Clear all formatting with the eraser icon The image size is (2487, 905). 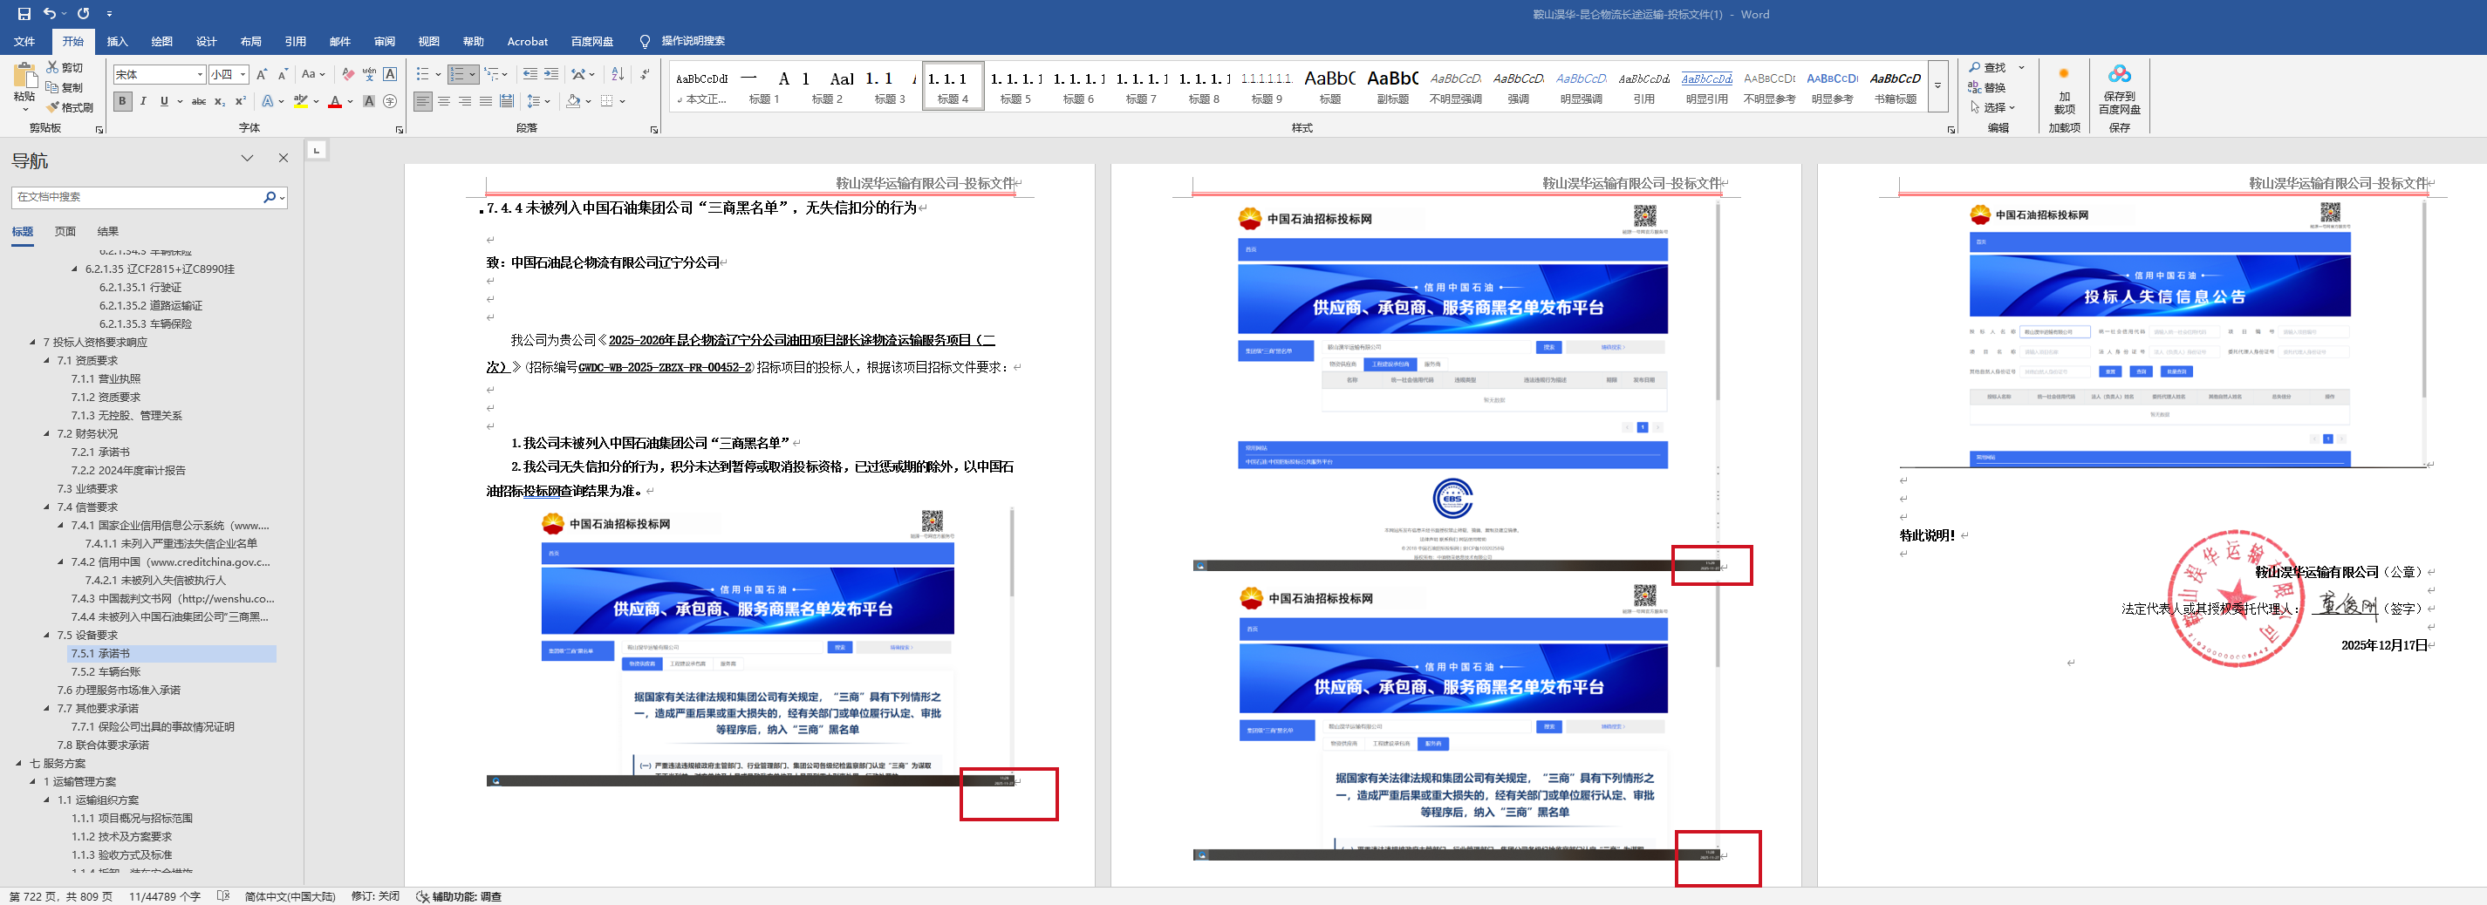coord(347,74)
